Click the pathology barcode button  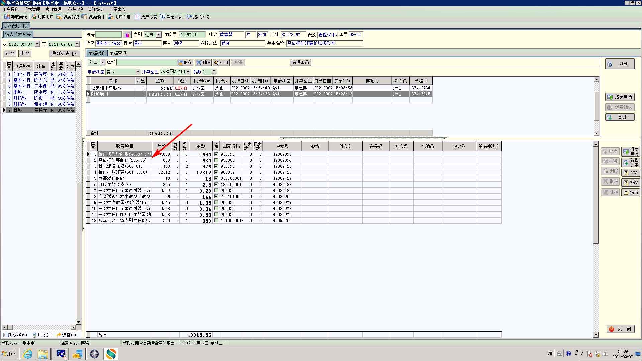pos(300,63)
